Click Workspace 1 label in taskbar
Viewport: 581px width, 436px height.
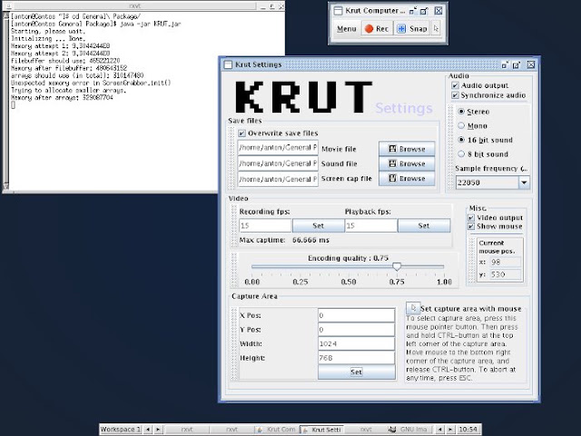[x=121, y=430]
